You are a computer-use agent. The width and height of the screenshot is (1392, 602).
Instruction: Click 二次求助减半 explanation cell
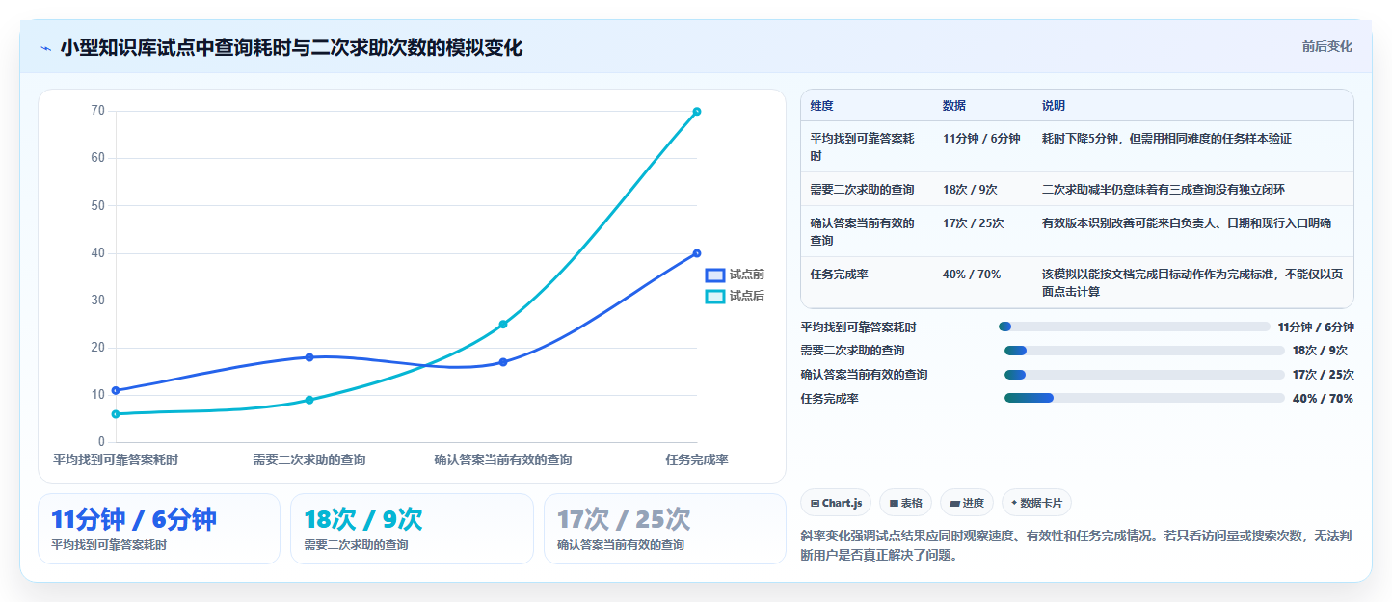point(1164,190)
